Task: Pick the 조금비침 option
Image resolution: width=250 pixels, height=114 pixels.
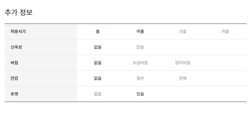Action: pos(140,63)
